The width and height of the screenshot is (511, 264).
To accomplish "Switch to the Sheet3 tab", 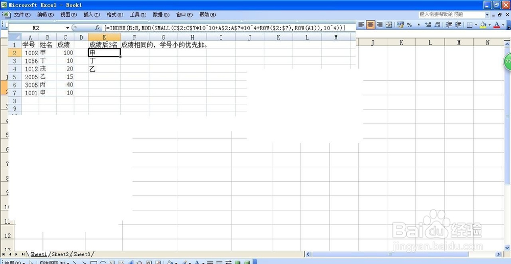I will pyautogui.click(x=81, y=254).
